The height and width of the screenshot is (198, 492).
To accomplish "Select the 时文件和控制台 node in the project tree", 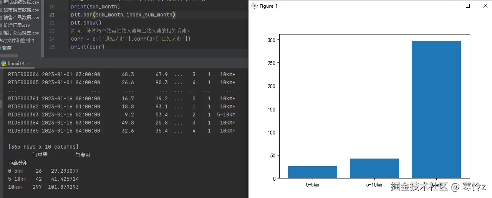I will coord(17,40).
